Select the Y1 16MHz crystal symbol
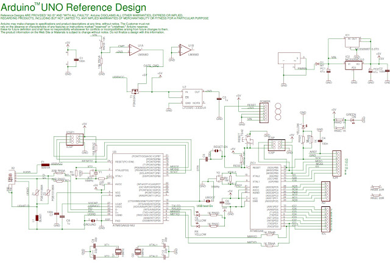Screen dimensions: 390x266 [x=95, y=173]
